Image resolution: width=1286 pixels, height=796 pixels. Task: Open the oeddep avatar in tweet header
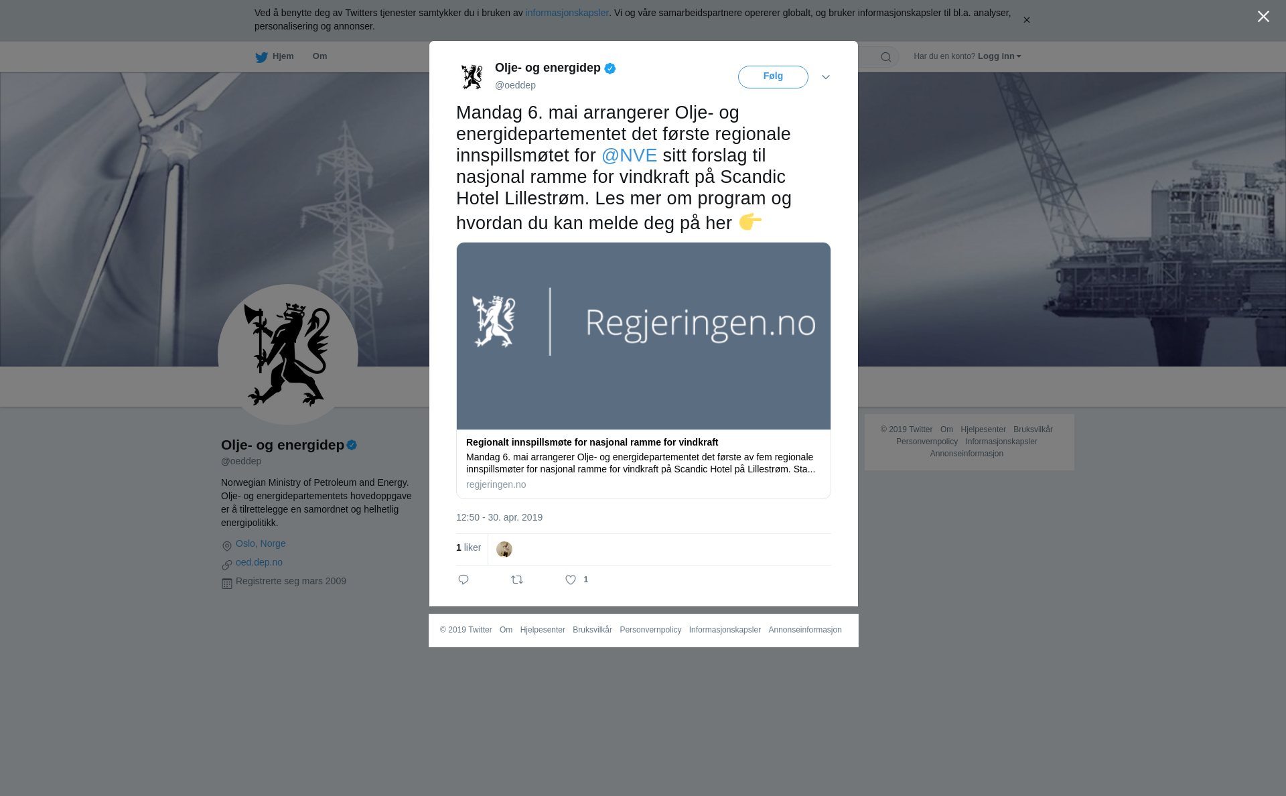tap(472, 76)
